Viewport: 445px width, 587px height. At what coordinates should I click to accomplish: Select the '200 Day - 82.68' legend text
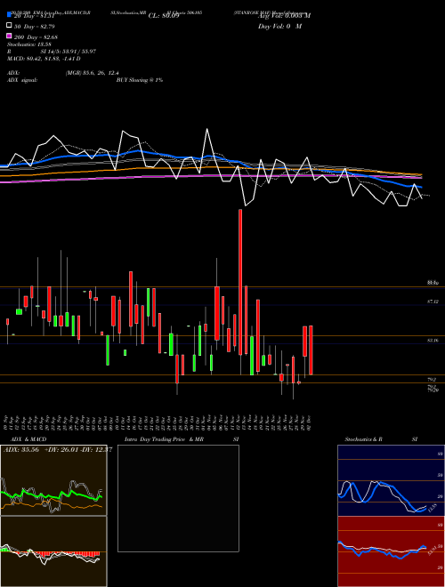tap(36, 37)
